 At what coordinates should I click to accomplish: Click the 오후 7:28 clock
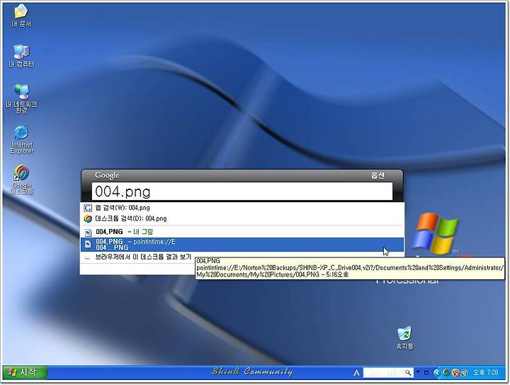(486, 372)
